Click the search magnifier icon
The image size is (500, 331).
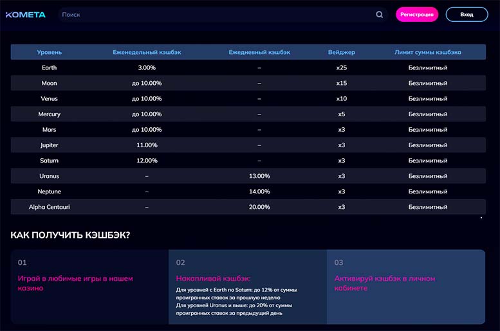point(379,14)
